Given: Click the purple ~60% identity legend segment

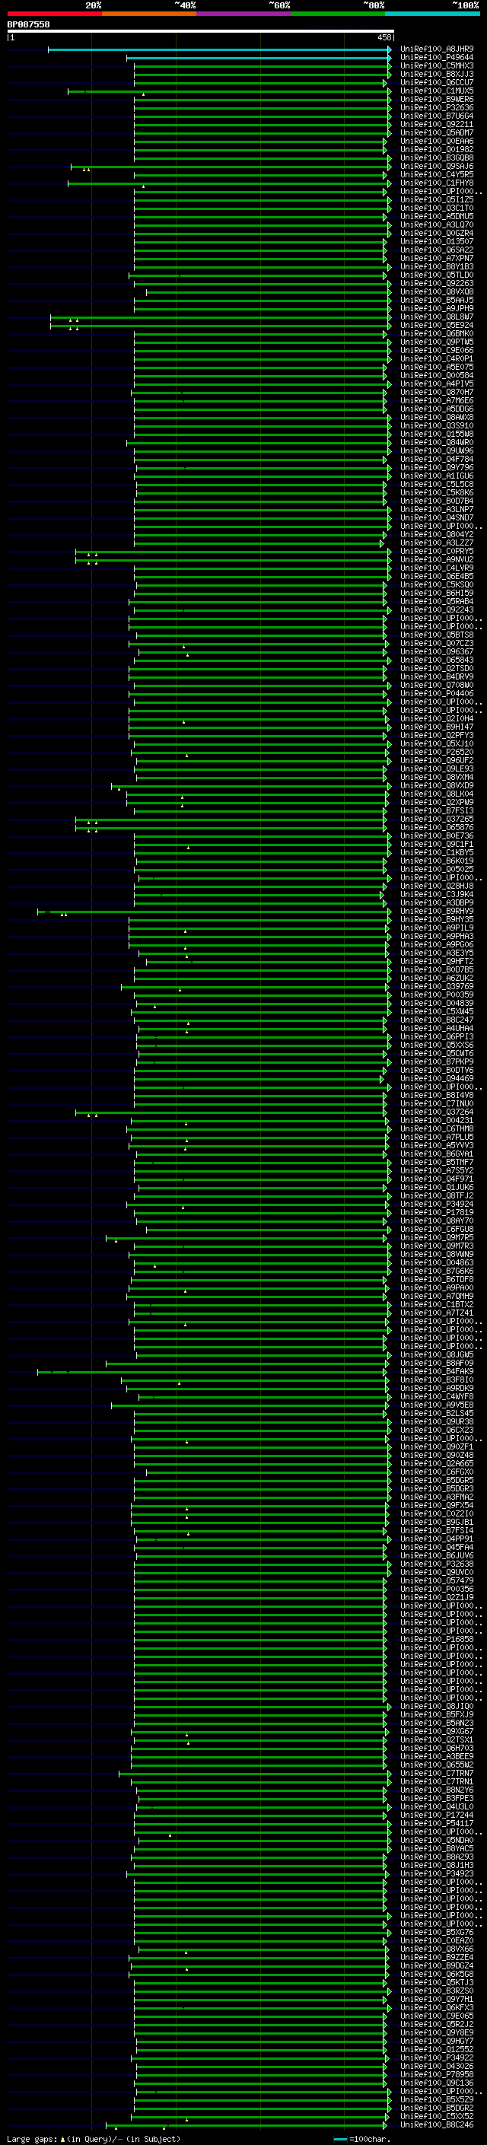Looking at the screenshot, I should (243, 14).
